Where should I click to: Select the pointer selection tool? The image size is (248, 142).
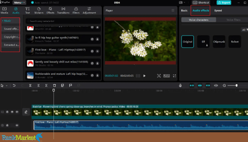(x=2, y=85)
